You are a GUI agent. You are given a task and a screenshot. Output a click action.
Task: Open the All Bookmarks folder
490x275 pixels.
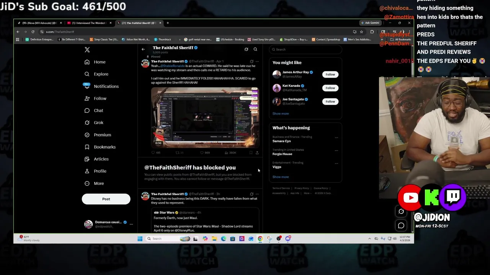(401, 39)
